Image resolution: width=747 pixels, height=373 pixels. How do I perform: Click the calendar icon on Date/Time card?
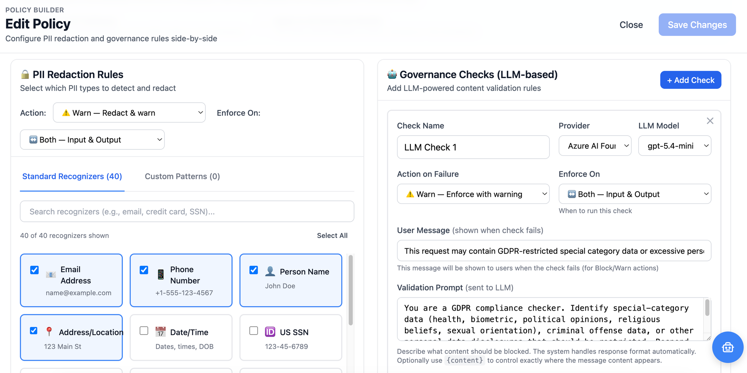161,332
